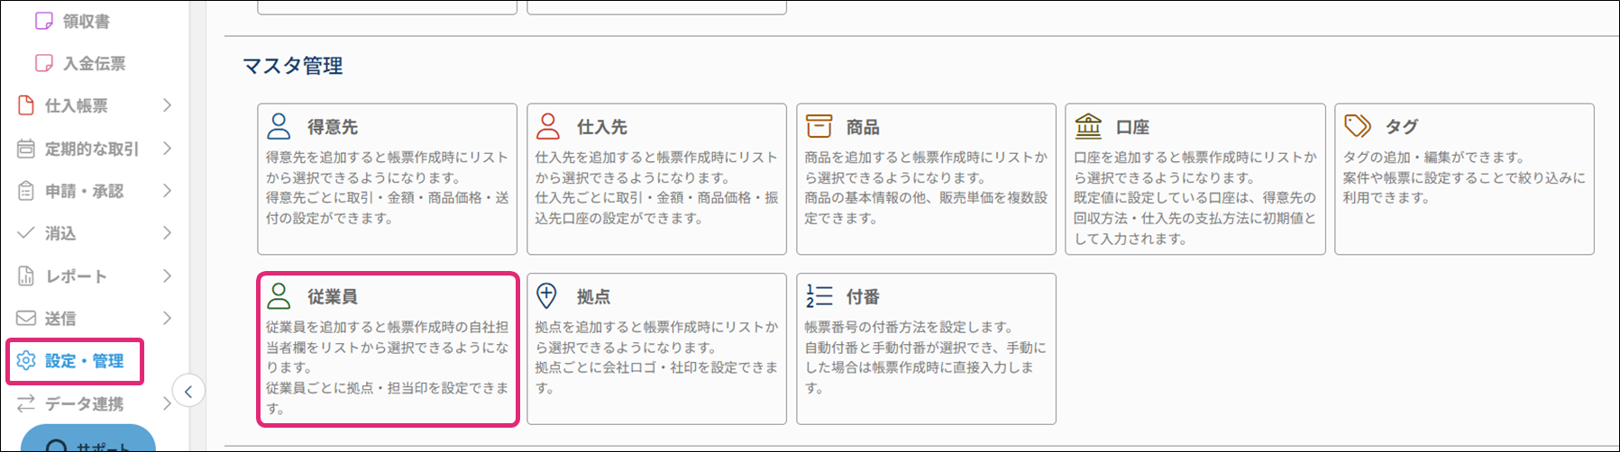
Task: Open 設定・管理 in the sidebar
Action: (x=84, y=361)
